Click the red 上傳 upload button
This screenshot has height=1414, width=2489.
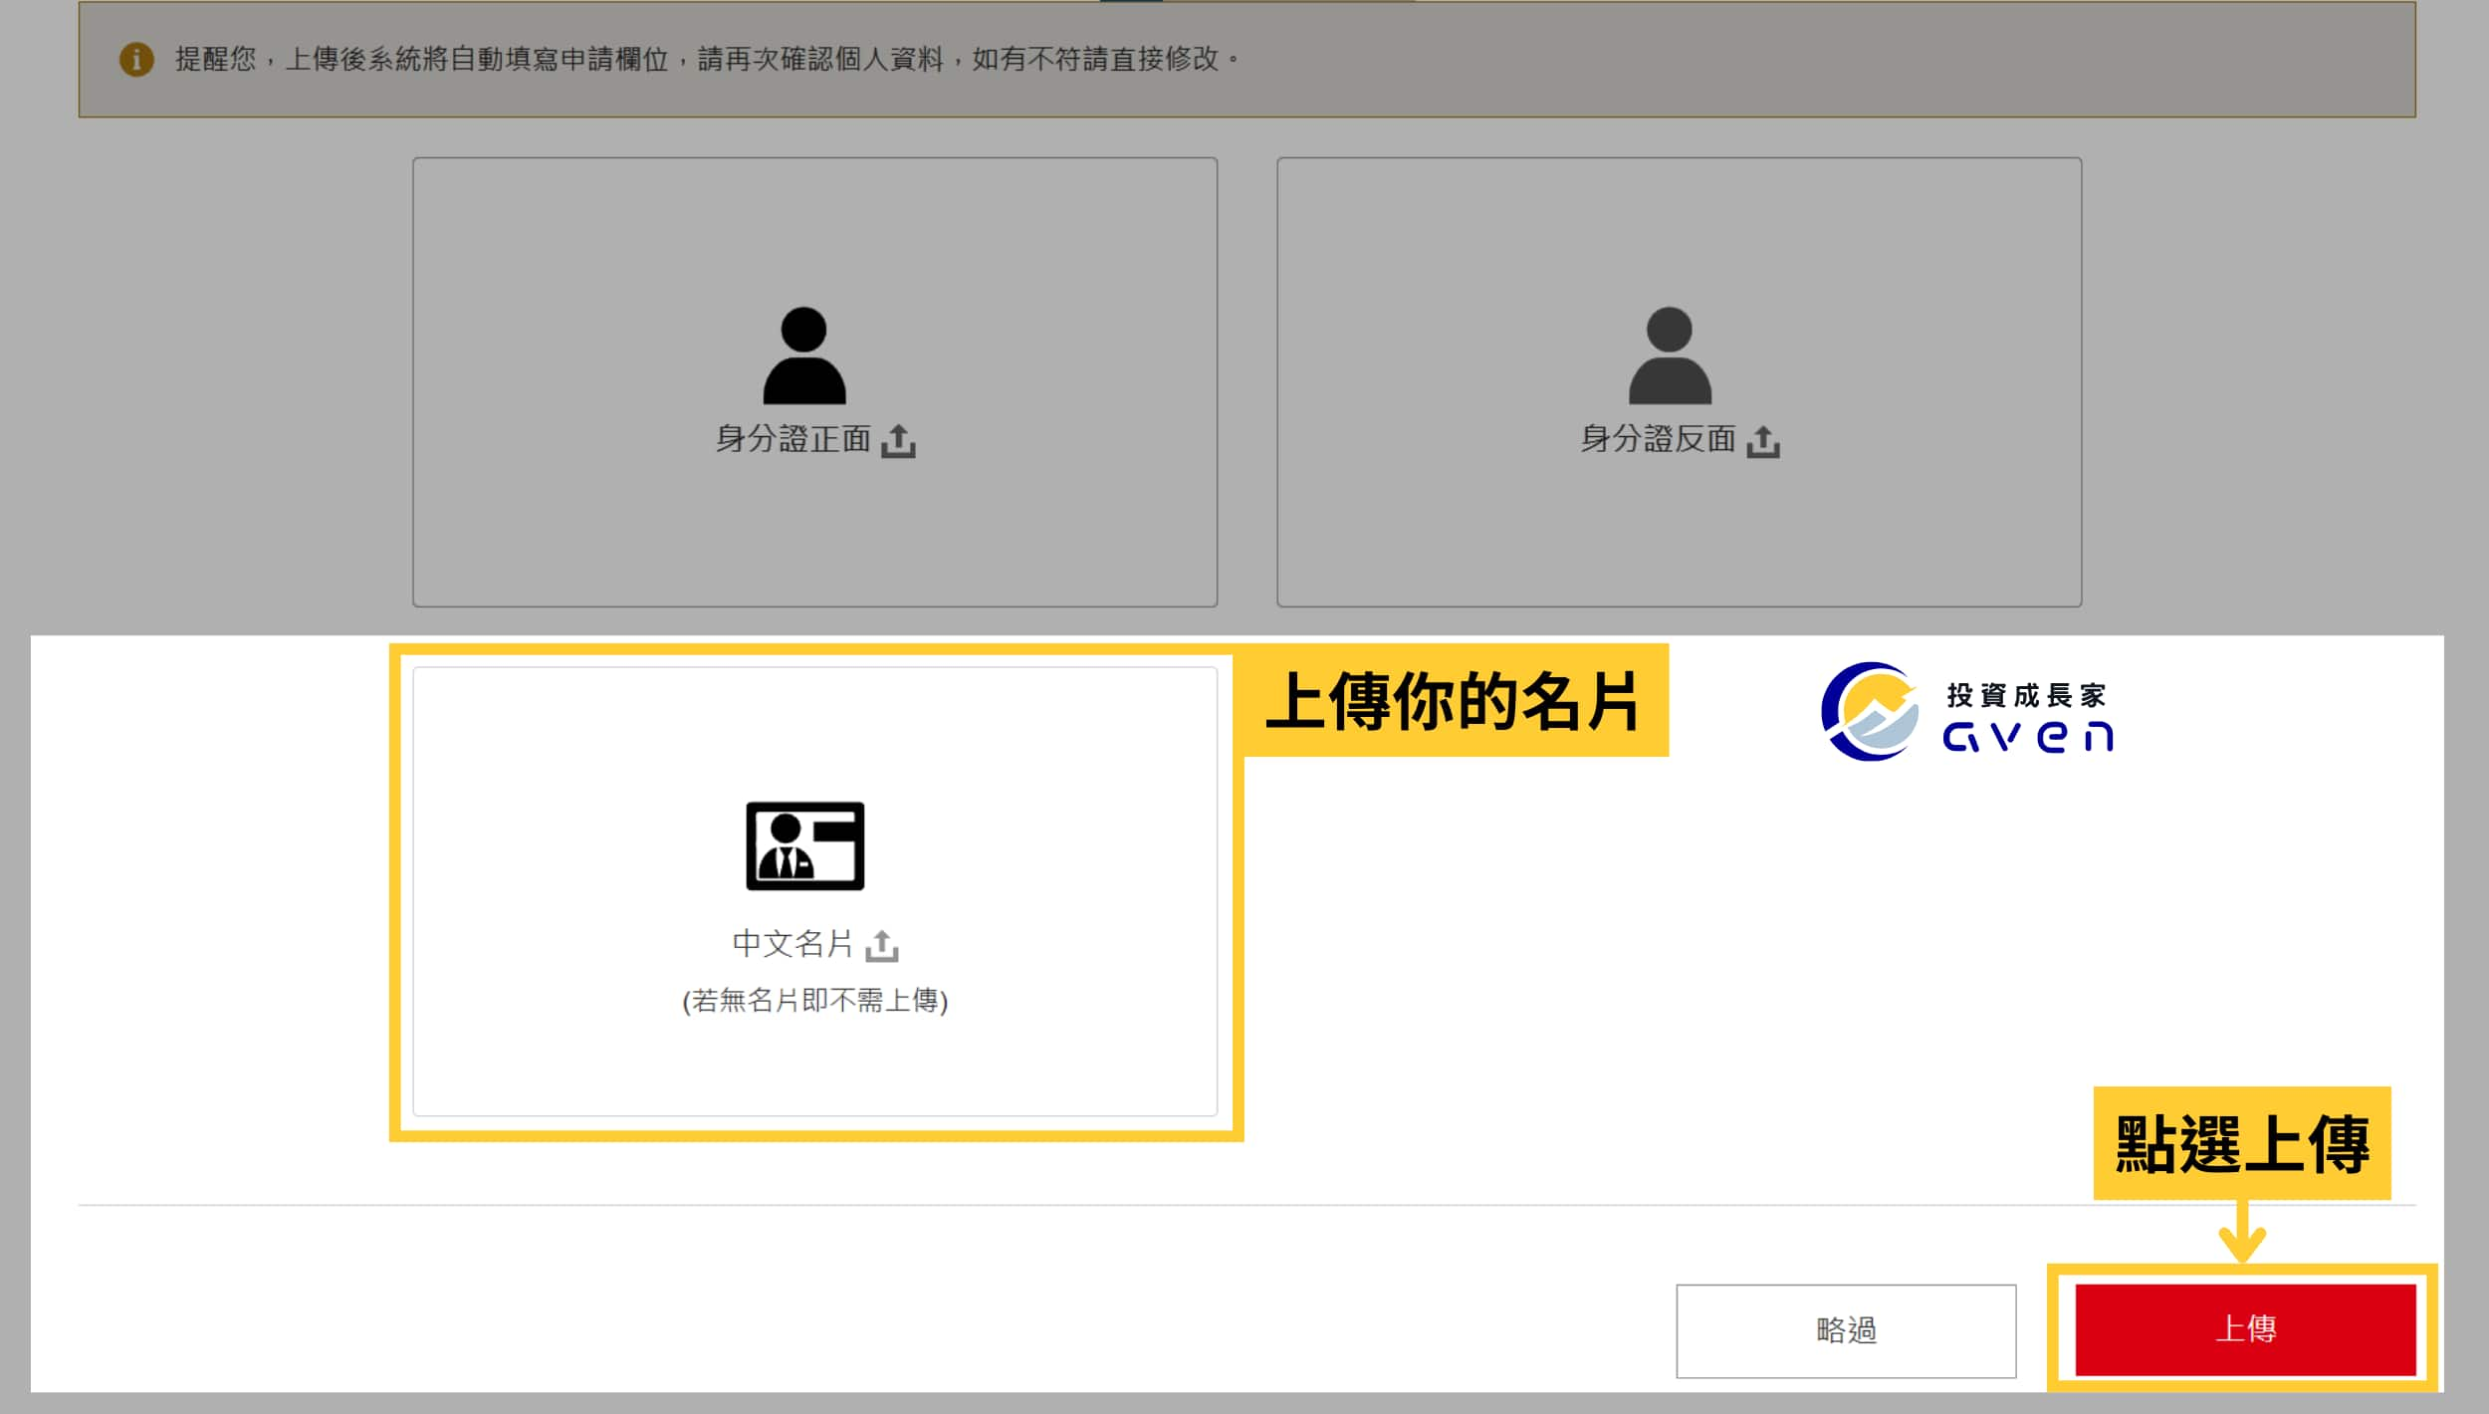point(2245,1329)
